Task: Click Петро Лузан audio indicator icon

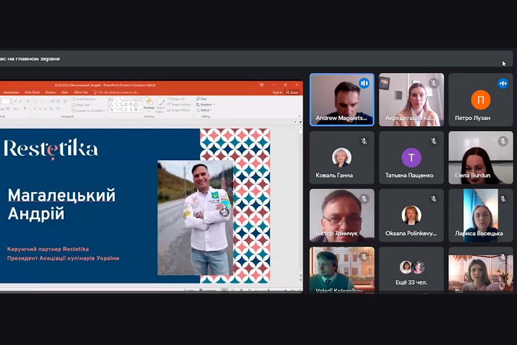Action: (503, 83)
